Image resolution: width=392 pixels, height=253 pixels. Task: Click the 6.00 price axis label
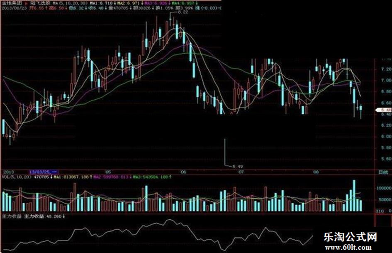tap(386, 137)
